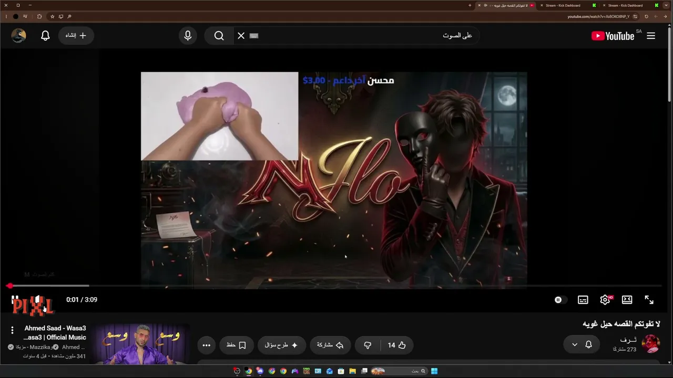673x378 pixels.
Task: Submit search with the magnifier button
Action: tap(219, 36)
